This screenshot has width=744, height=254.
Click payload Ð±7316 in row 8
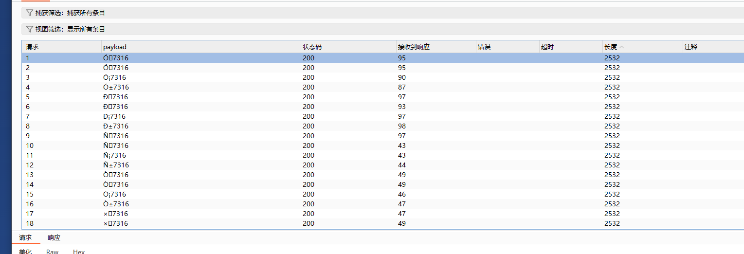pos(116,126)
